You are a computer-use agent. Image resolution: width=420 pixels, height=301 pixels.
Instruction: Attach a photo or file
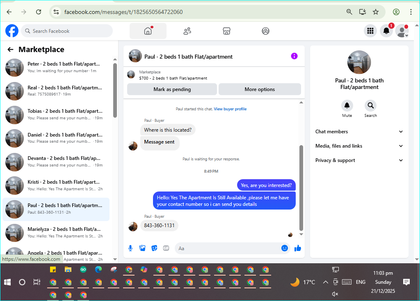point(142,248)
